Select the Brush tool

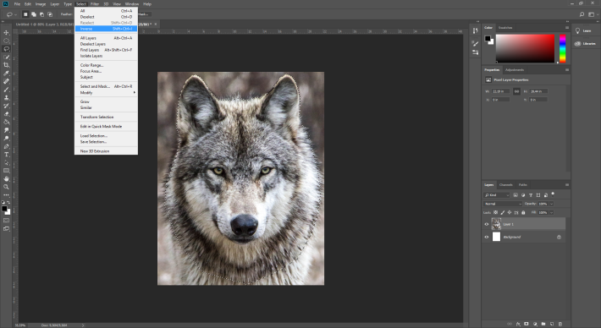point(6,90)
